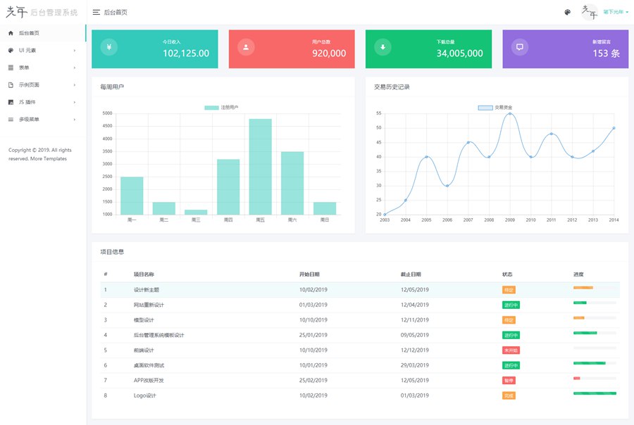634x425 pixels.
Task: Click the 920,000 user total value
Action: tap(329, 53)
